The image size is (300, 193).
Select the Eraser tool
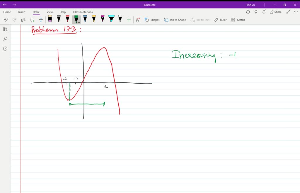pos(50,19)
